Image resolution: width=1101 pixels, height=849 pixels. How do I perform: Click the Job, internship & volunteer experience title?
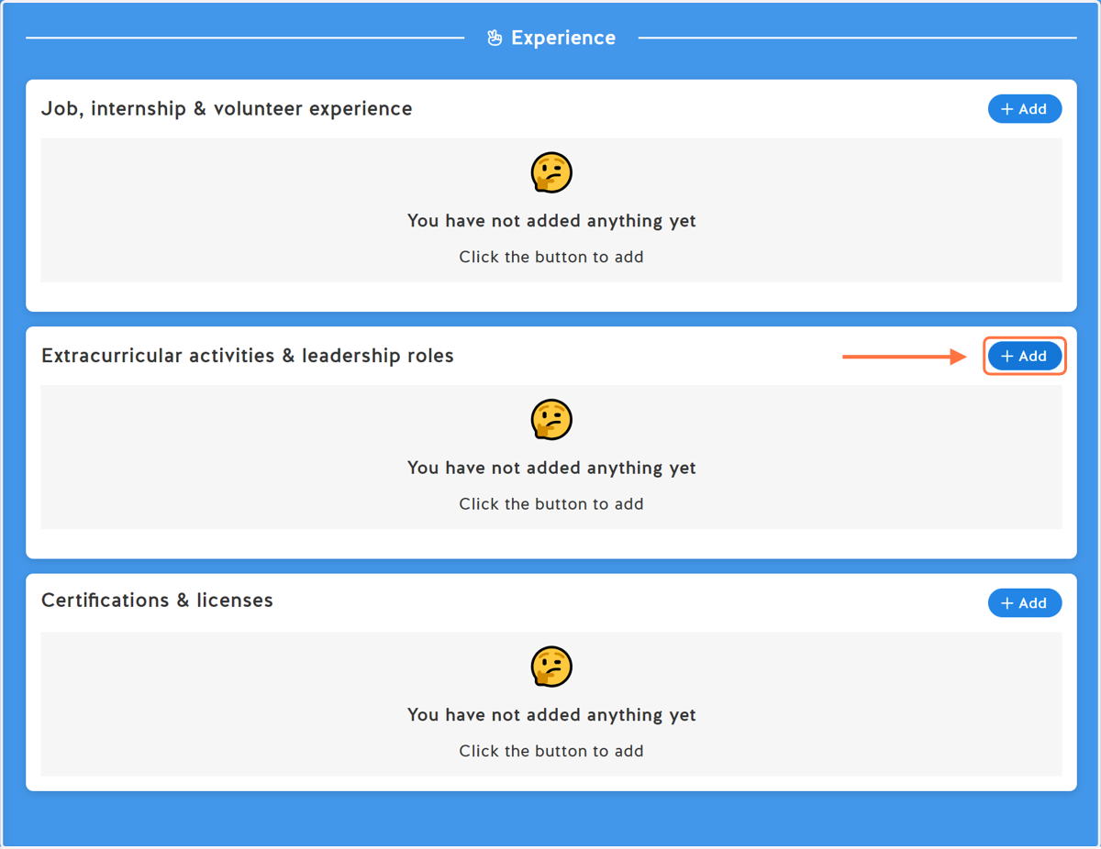(x=227, y=109)
